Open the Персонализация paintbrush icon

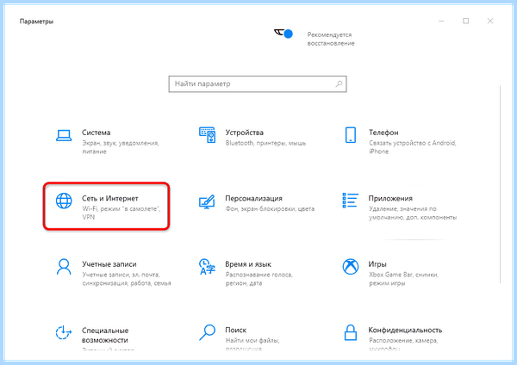(x=208, y=201)
